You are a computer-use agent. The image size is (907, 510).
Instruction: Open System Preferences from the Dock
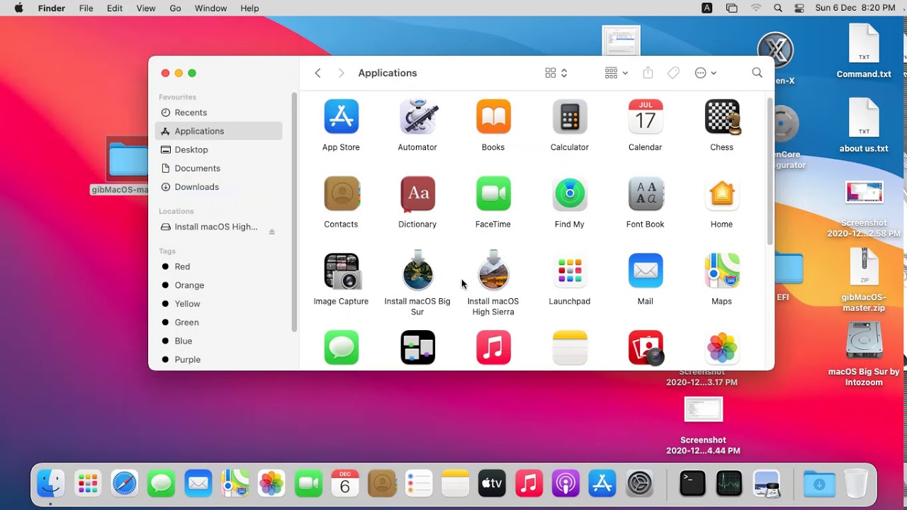[639, 484]
